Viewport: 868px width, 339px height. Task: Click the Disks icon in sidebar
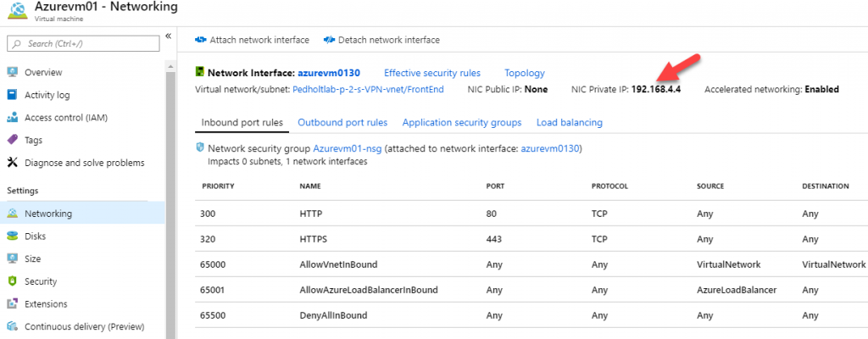pos(13,236)
